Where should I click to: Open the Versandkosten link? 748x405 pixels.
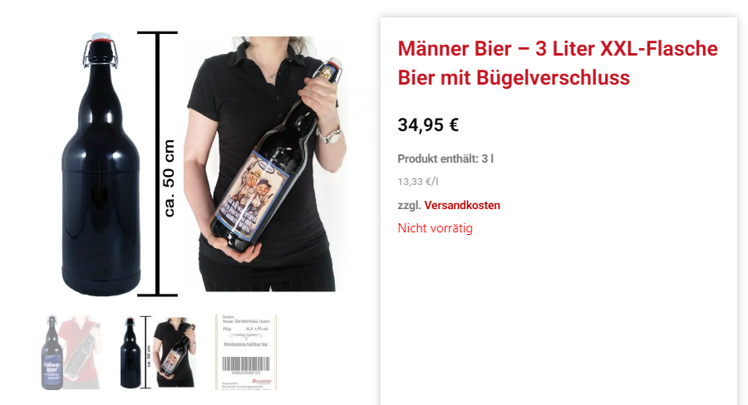462,205
